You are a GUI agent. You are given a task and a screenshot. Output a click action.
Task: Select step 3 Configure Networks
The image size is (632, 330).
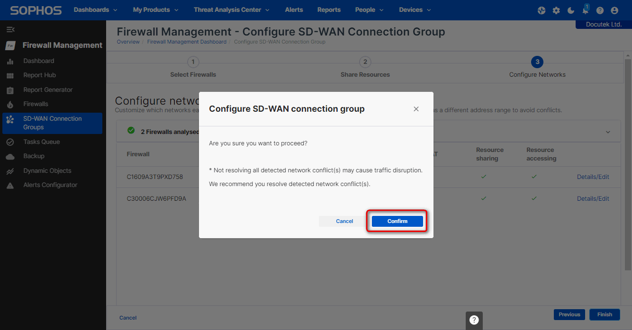[x=537, y=67]
